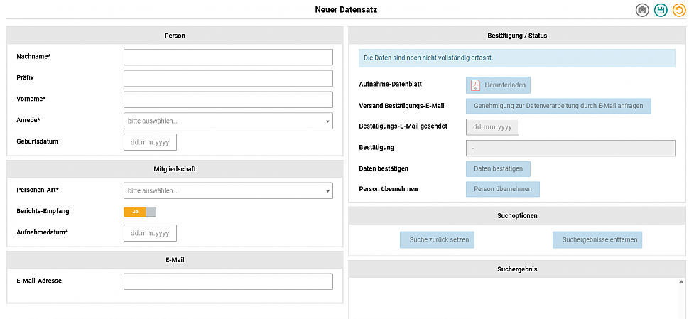Click into the Präfix text field
689x319 pixels.
tap(227, 78)
